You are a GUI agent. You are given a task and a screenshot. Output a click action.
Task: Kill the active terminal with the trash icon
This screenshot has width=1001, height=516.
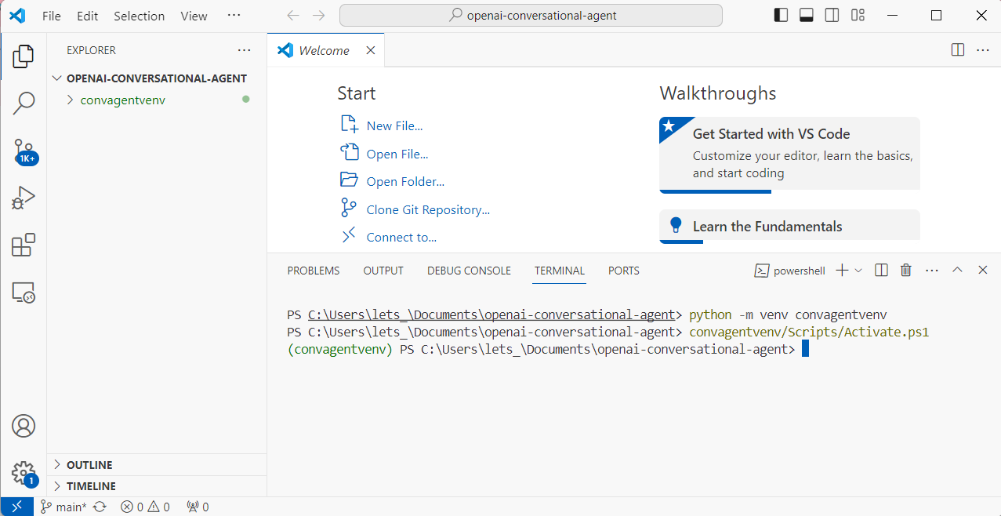[905, 270]
